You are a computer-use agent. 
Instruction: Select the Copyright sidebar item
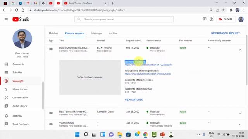pyautogui.click(x=18, y=81)
